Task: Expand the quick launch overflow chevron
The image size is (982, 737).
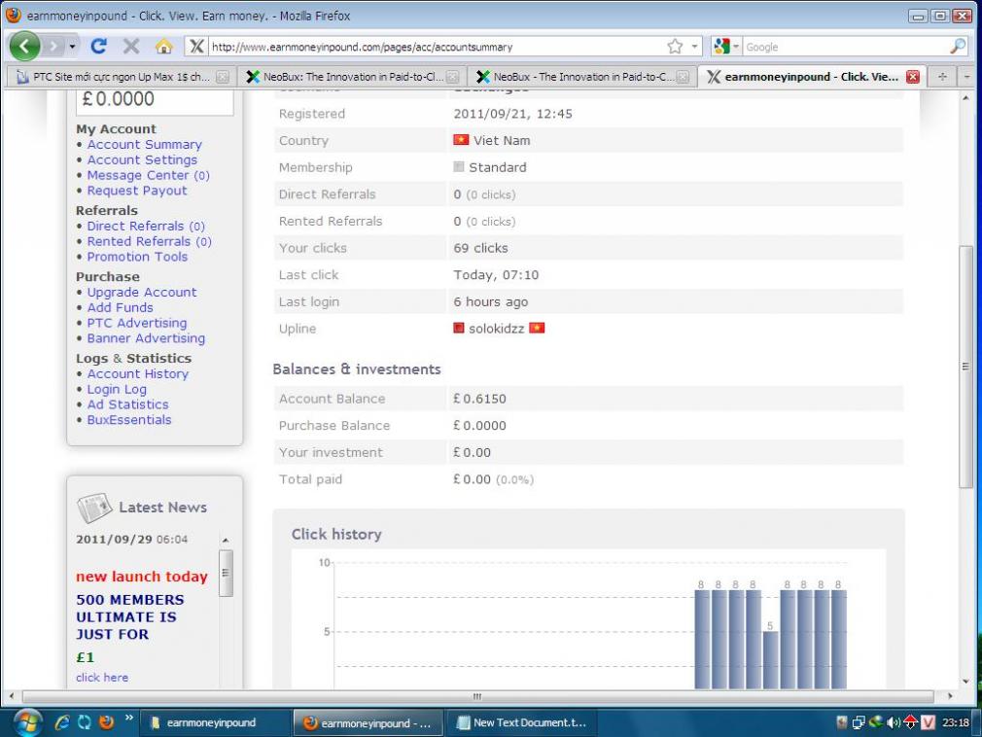Action: pos(129,719)
